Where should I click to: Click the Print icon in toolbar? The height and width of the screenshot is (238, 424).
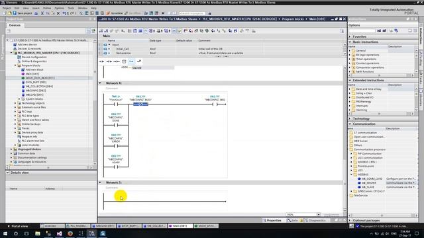click(x=36, y=13)
